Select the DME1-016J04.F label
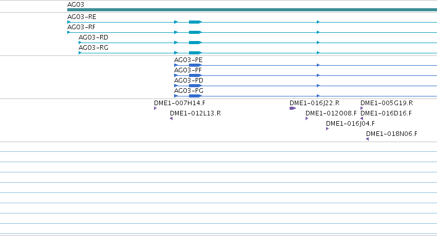 (x=350, y=124)
